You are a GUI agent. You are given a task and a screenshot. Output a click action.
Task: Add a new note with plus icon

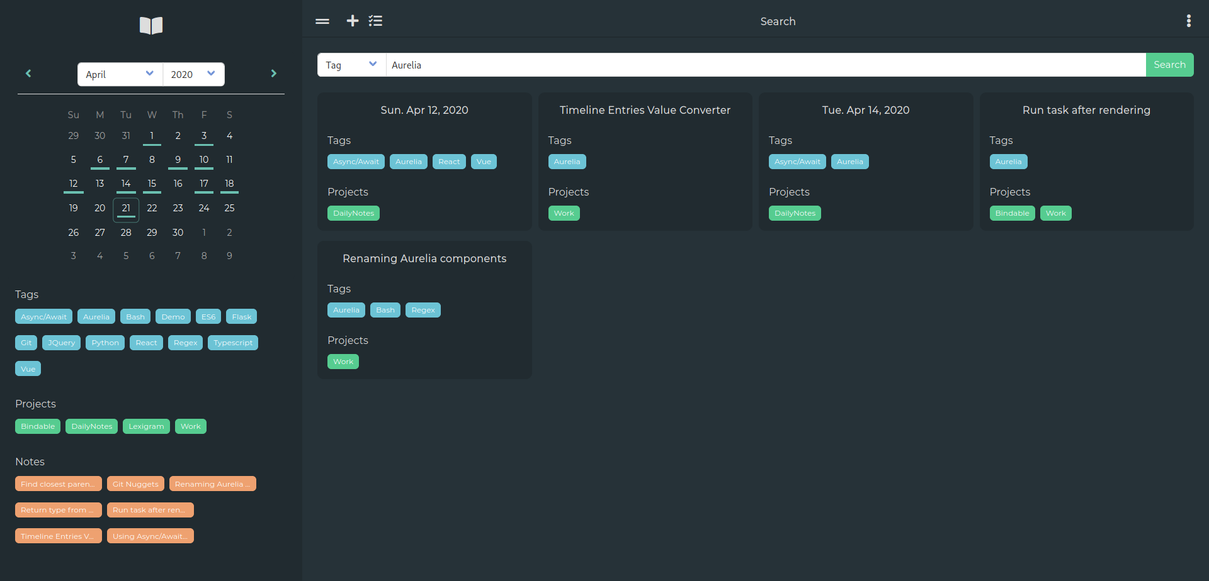pos(353,21)
